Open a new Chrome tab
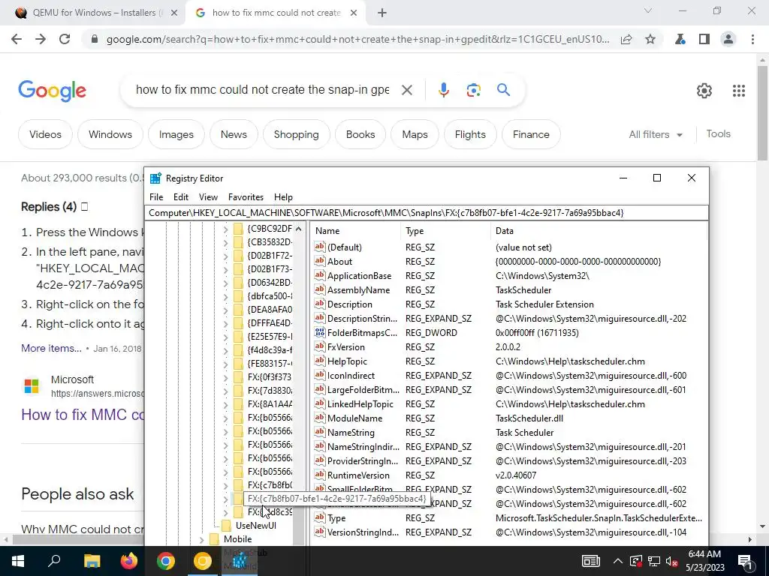769x576 pixels. coord(382,13)
